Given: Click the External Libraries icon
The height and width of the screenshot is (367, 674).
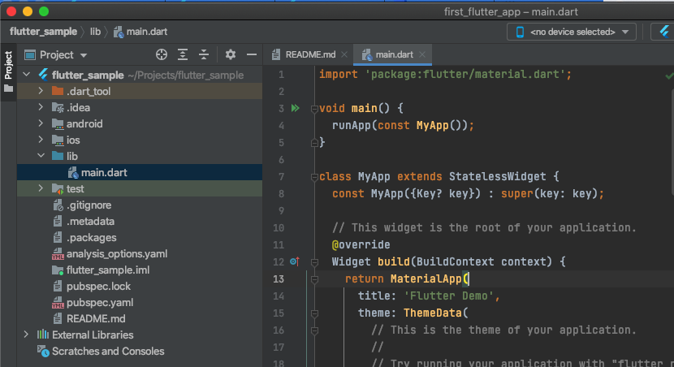Looking at the screenshot, I should (x=42, y=335).
